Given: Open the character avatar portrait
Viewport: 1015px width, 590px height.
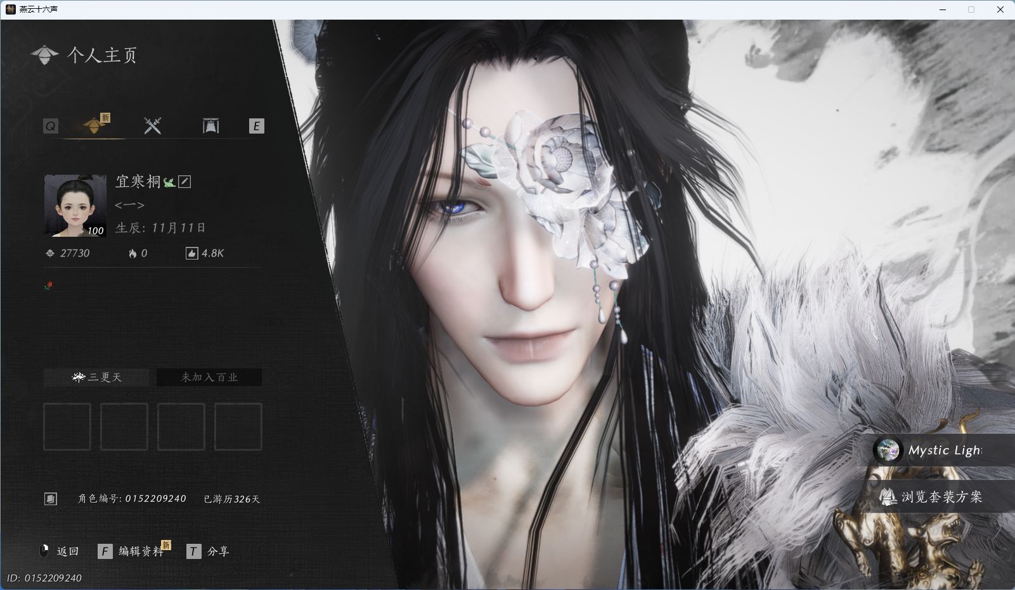Looking at the screenshot, I should point(75,206).
